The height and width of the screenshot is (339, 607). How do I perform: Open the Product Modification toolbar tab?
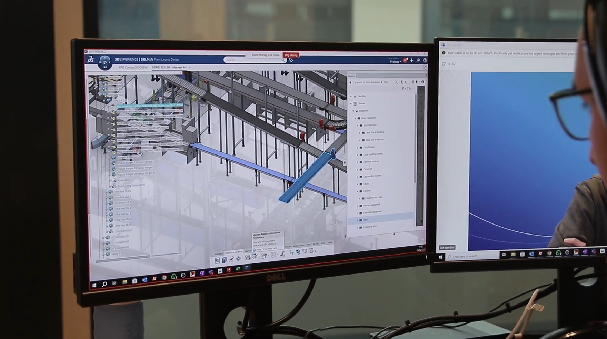click(x=294, y=246)
